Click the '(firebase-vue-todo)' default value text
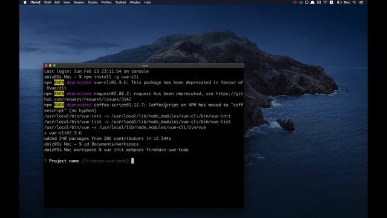Image resolution: width=387 pixels, height=218 pixels. point(105,161)
